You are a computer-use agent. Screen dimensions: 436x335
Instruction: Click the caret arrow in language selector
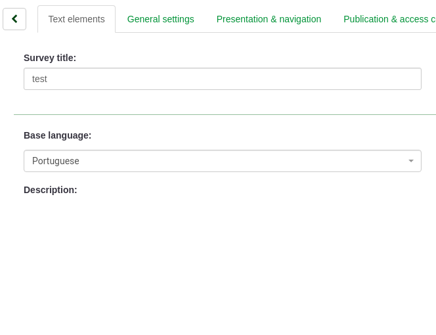pos(411,161)
